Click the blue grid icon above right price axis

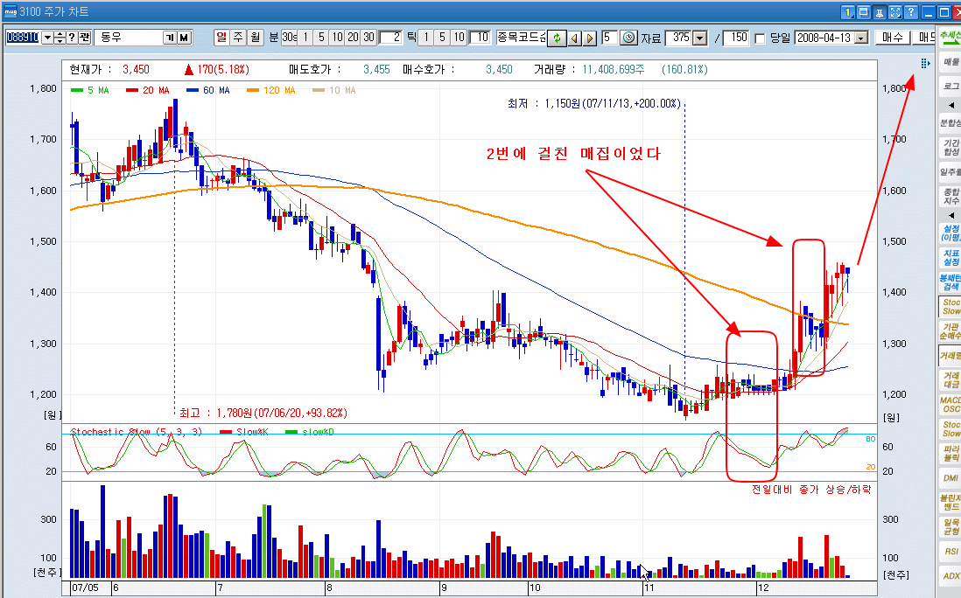pyautogui.click(x=924, y=64)
